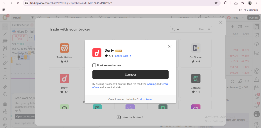Open the apps grid round icon
The height and width of the screenshot is (128, 261).
click(256, 114)
